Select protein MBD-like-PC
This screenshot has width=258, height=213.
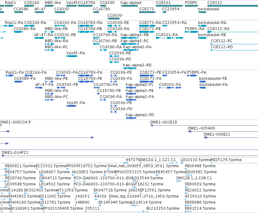pyautogui.click(x=56, y=97)
